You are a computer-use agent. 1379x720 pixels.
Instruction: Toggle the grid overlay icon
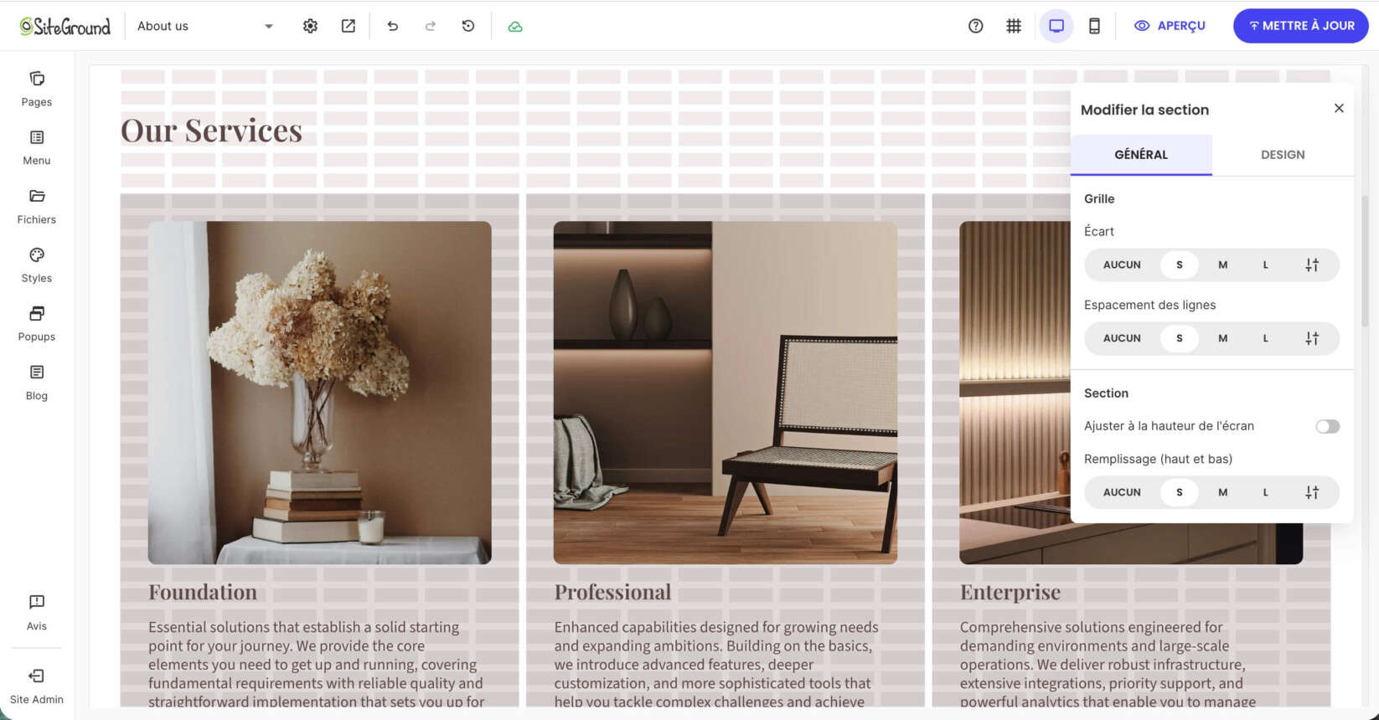(x=1014, y=26)
